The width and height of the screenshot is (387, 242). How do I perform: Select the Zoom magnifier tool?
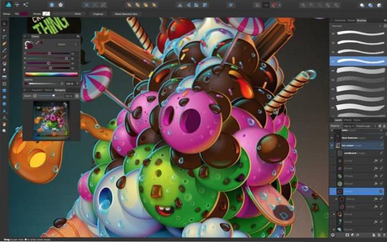[4, 131]
